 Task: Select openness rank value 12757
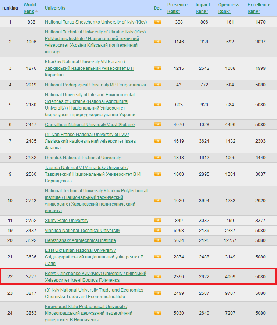point(230,240)
